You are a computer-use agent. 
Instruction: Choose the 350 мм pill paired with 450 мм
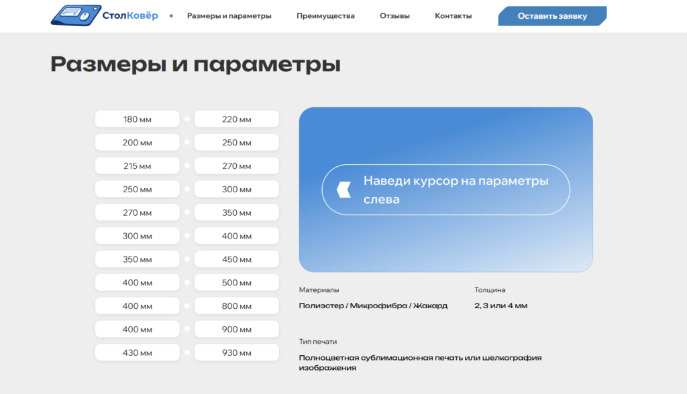point(137,259)
